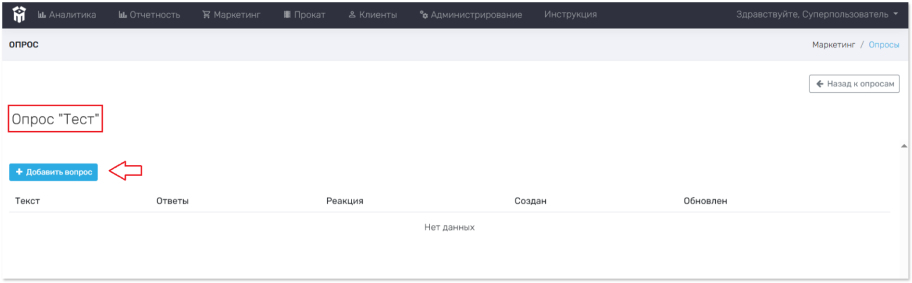912x283 pixels.
Task: Click the chart icon beside Аналитика
Action: (41, 15)
